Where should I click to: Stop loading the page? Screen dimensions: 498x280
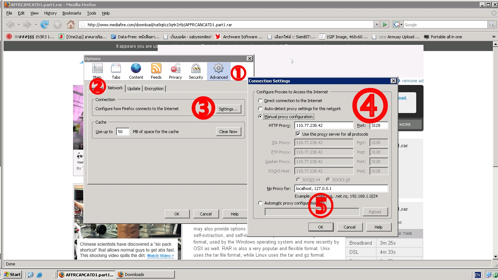[x=58, y=25]
